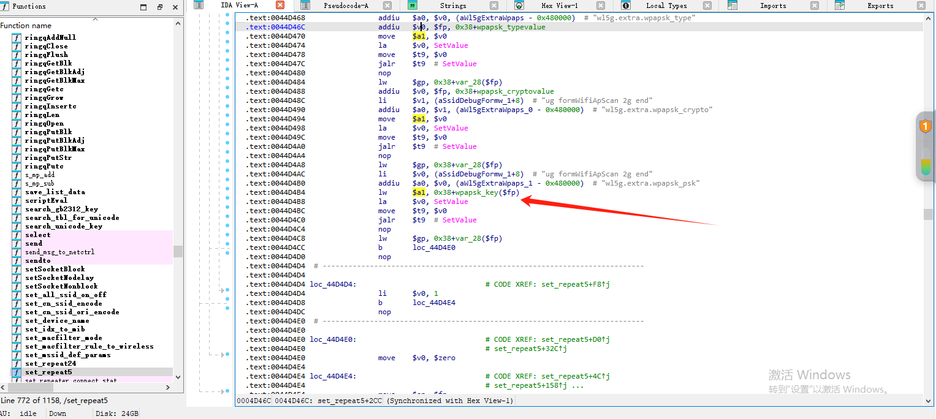Select function set_all_ssid_on_off
This screenshot has height=419, width=936.
coord(66,295)
